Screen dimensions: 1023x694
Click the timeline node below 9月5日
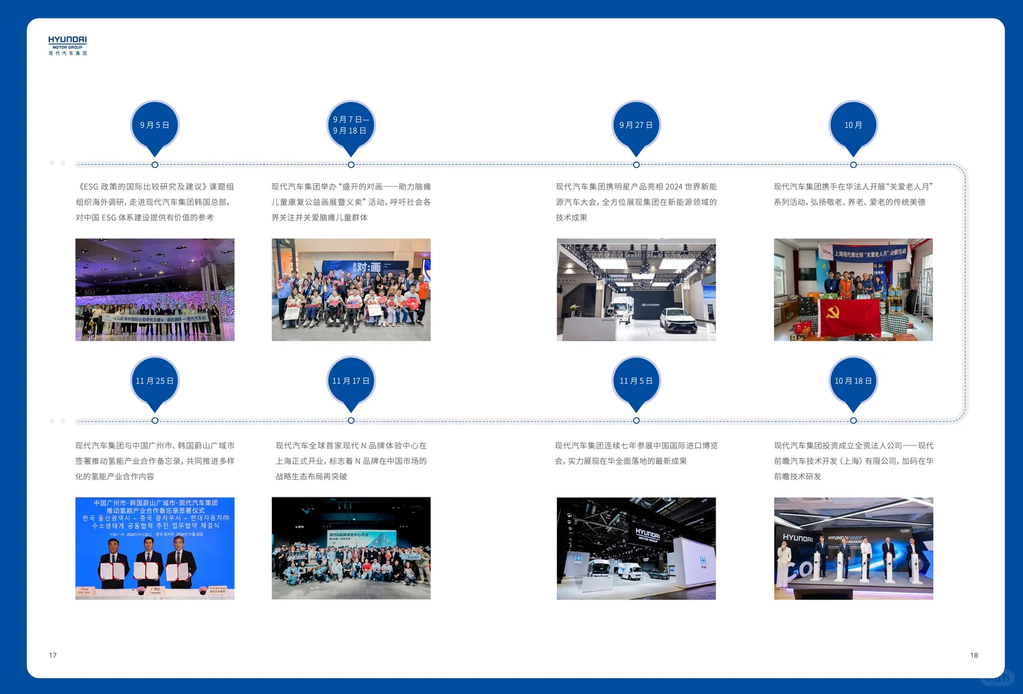pyautogui.click(x=155, y=165)
